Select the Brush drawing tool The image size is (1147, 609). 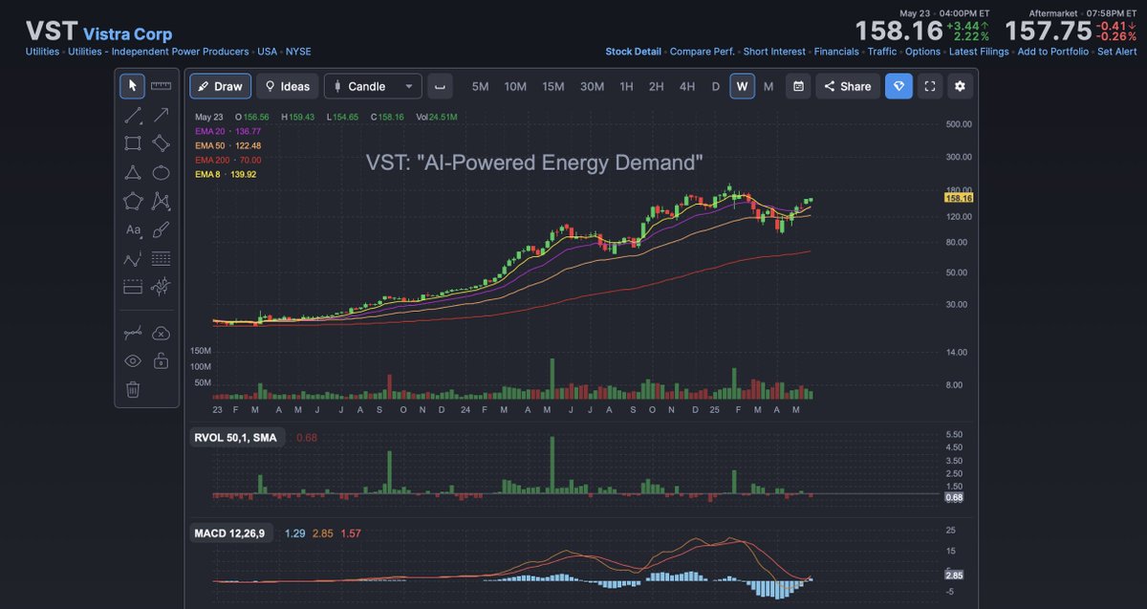(161, 229)
